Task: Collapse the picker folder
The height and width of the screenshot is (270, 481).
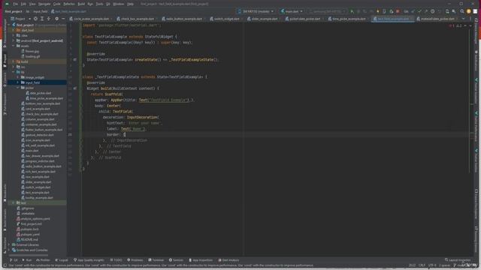Action: (x=18, y=88)
